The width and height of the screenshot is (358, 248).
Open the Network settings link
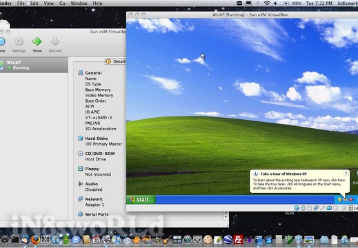(x=94, y=199)
